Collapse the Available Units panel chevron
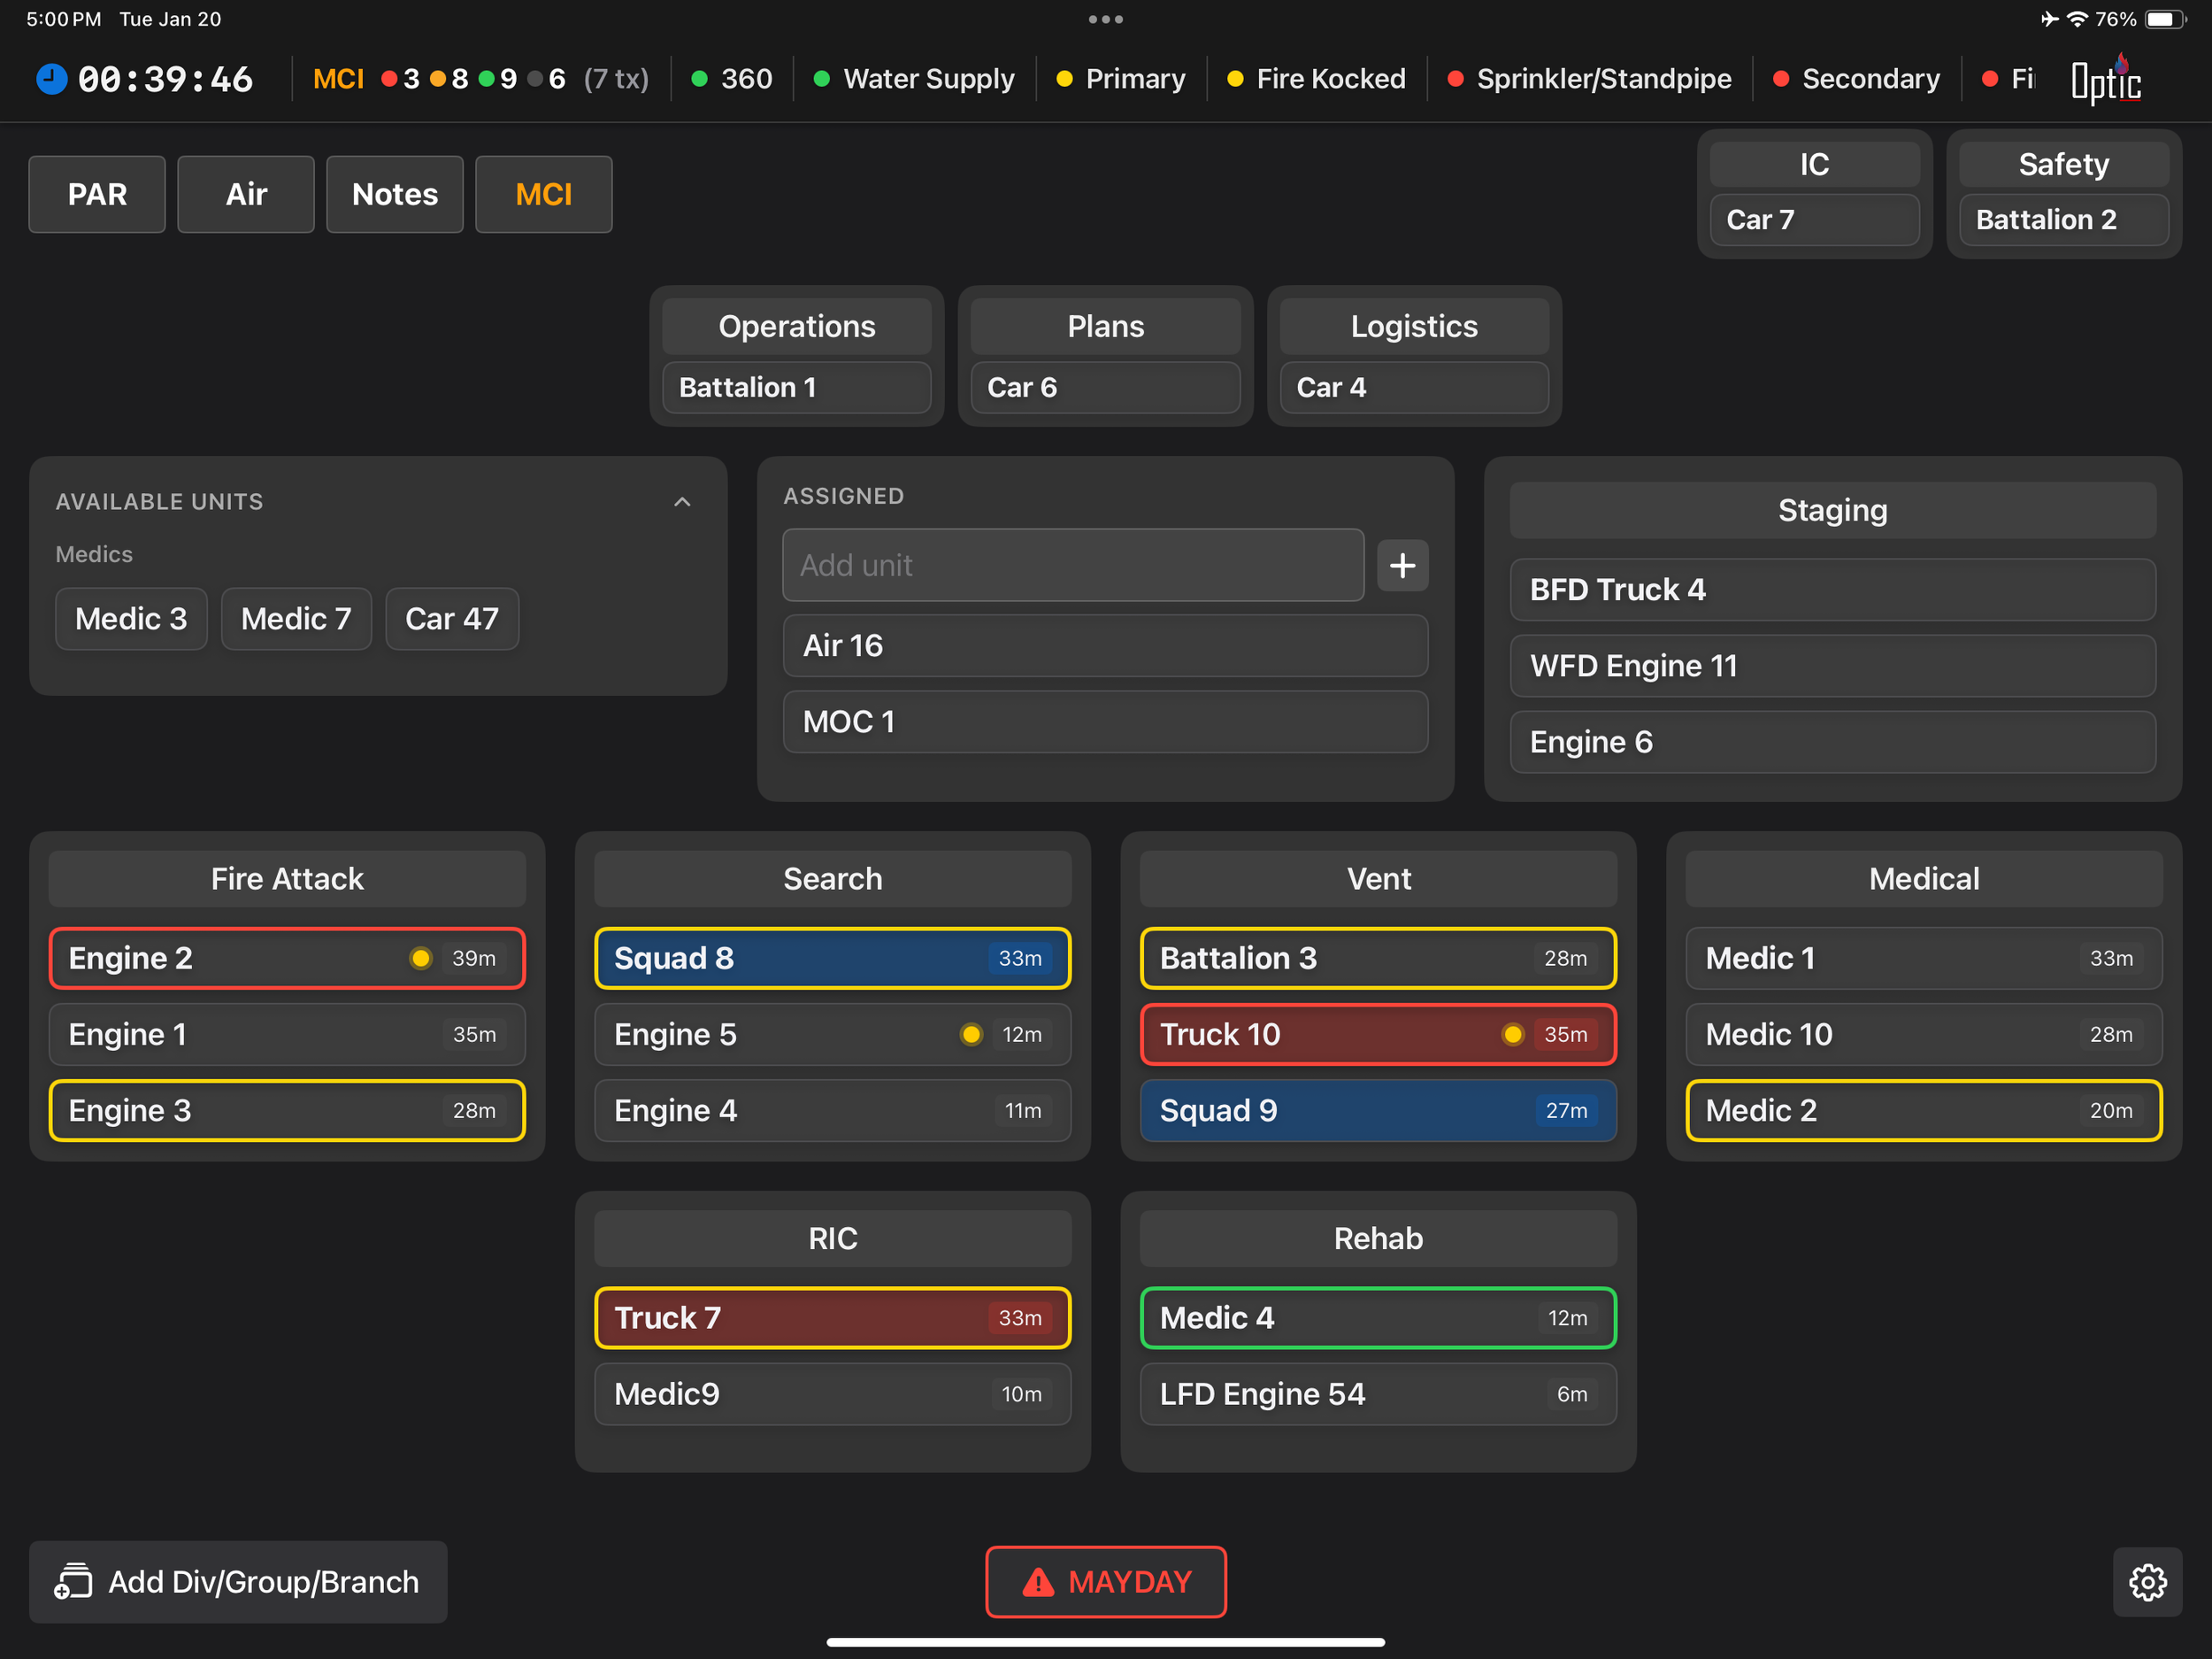This screenshot has width=2212, height=1659. (682, 501)
